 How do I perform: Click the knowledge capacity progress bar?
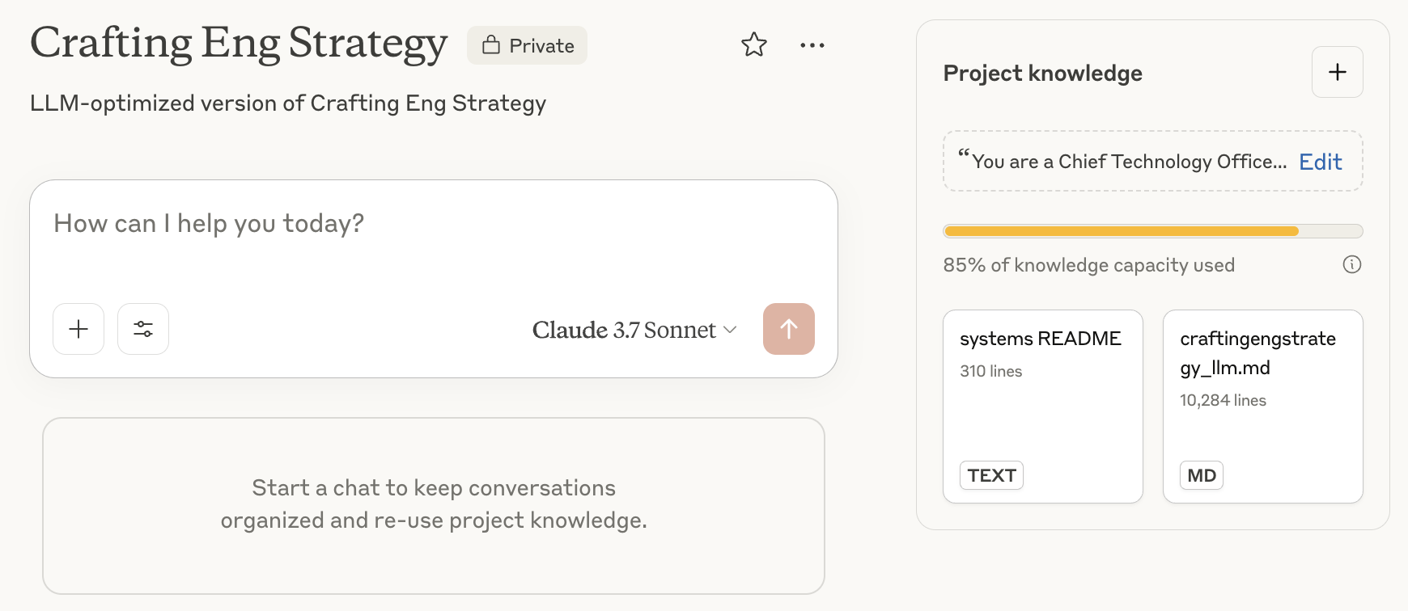[1152, 231]
